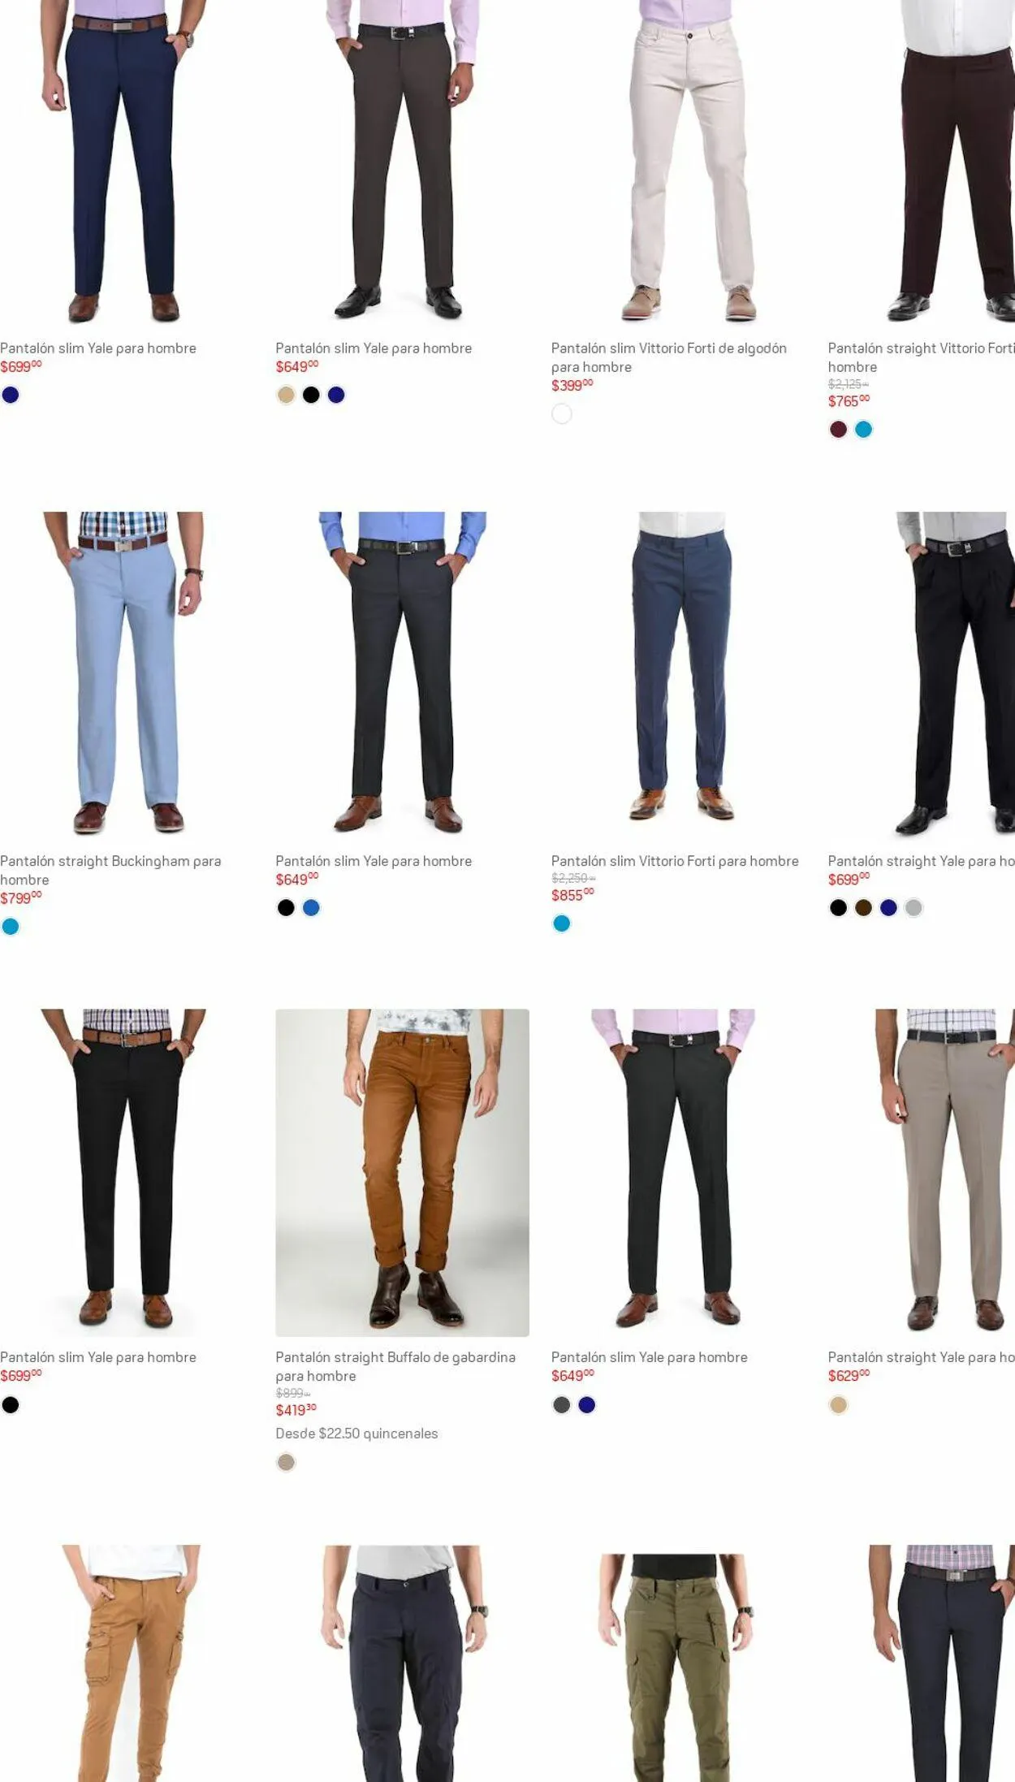Choose the cyan swatch under Buckingham straight pants
1015x1782 pixels.
tap(11, 926)
